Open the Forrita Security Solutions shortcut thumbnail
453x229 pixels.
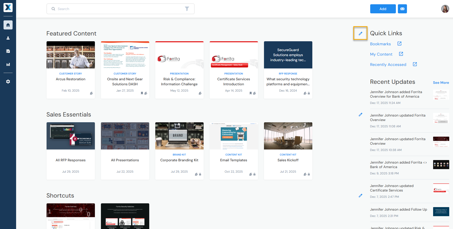tap(125, 216)
